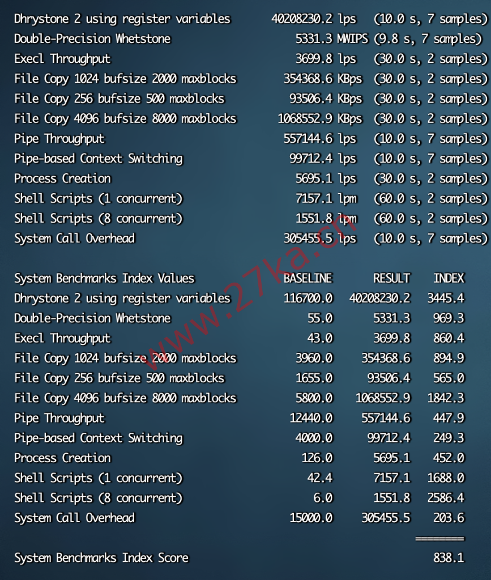Click result value 5695.1 in index table
The height and width of the screenshot is (580, 491).
(391, 458)
